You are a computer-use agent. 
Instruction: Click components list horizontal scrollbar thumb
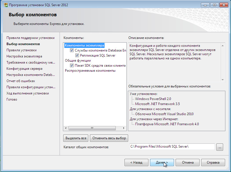pos(92,128)
